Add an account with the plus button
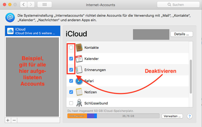Image resolution: width=202 pixels, height=127 pixels. [x=8, y=120]
